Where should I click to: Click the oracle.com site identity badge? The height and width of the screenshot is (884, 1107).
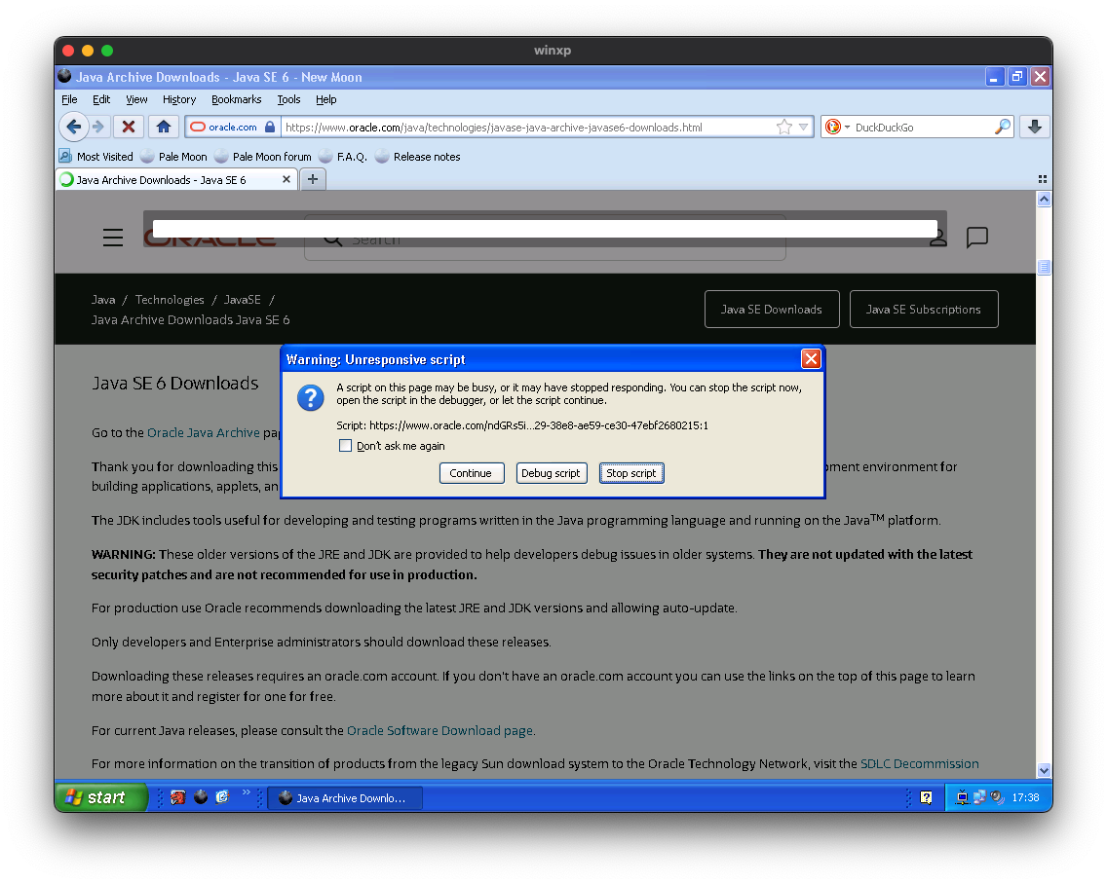click(x=232, y=127)
